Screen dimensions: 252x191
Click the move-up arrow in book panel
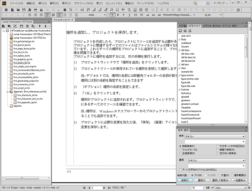[x=40, y=26]
